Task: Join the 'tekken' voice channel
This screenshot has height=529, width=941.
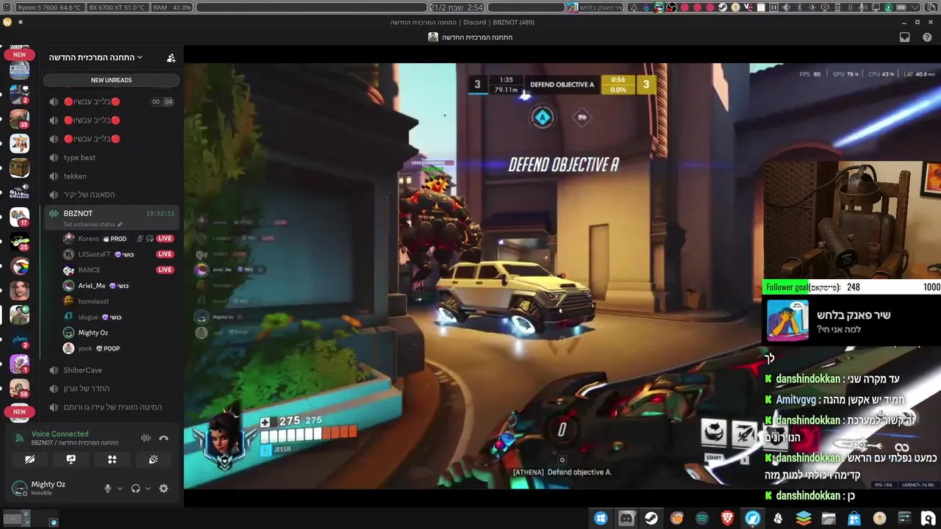Action: 112,176
